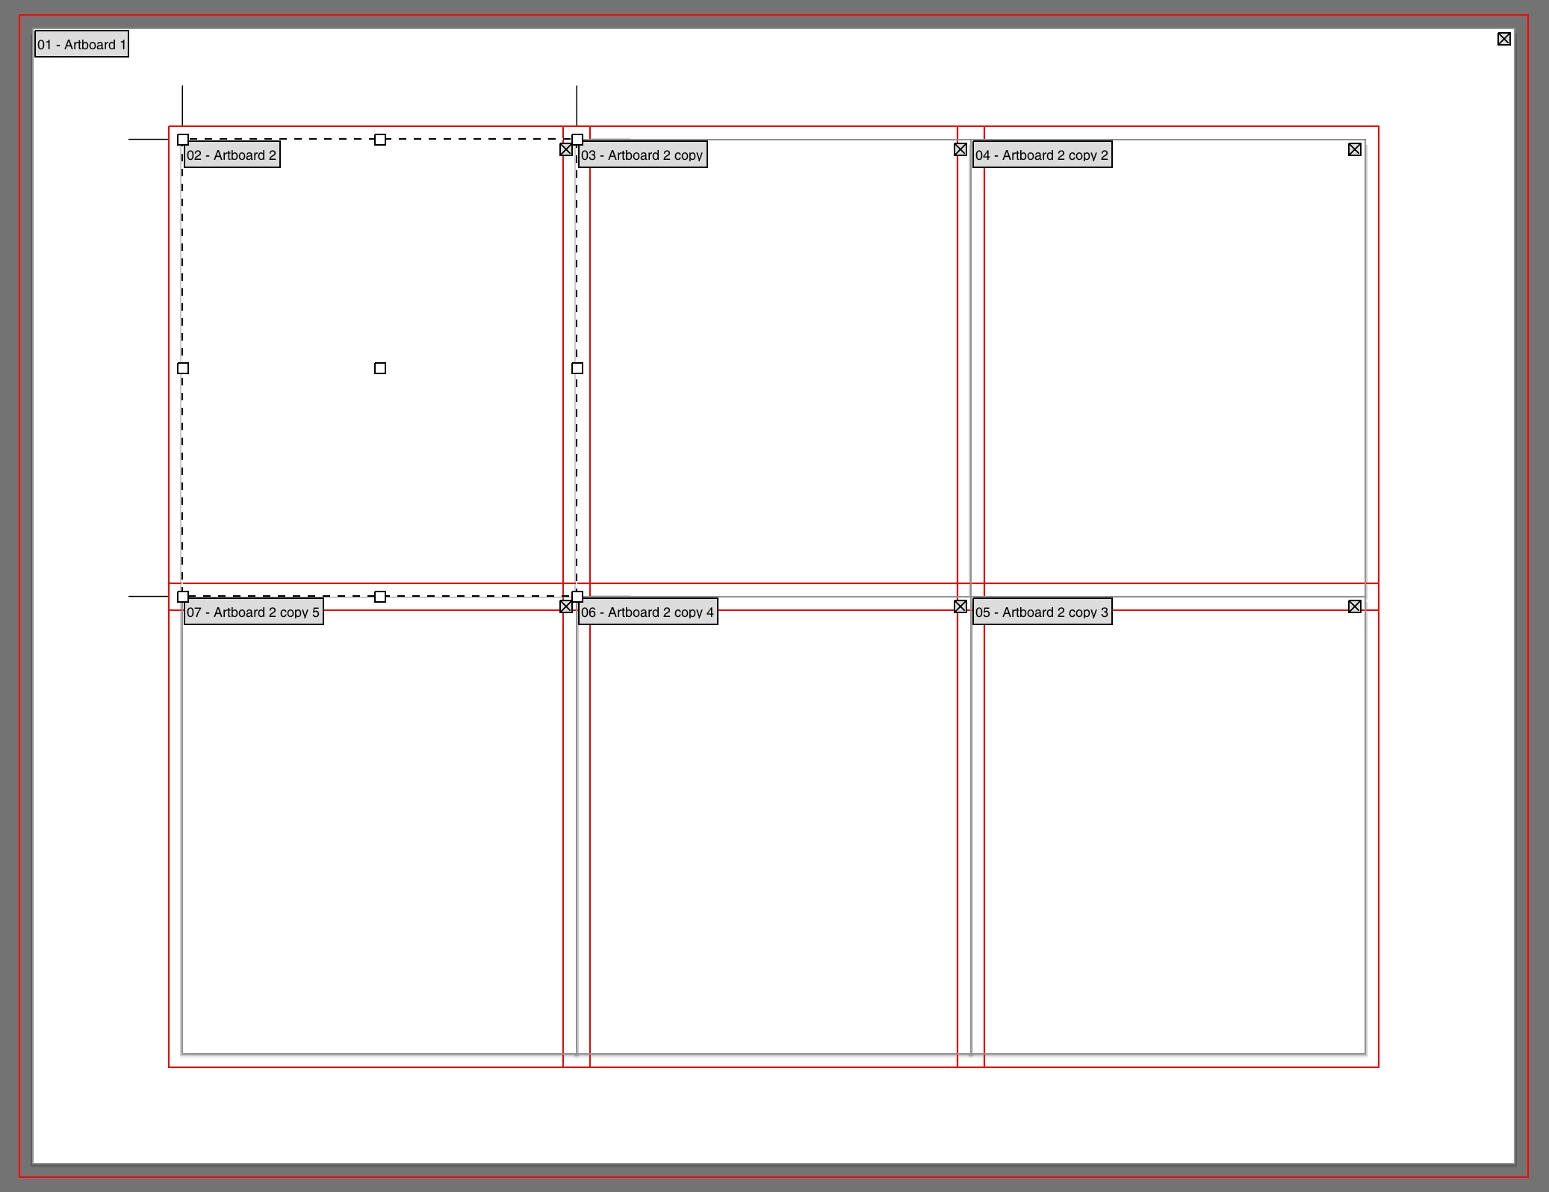Select the 05 - Artboard 2 copy 3 label
The width and height of the screenshot is (1549, 1192).
tap(1042, 612)
